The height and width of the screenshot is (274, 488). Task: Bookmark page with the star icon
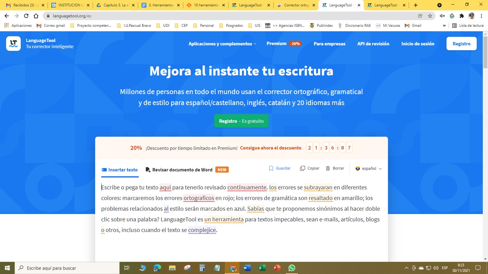430,16
